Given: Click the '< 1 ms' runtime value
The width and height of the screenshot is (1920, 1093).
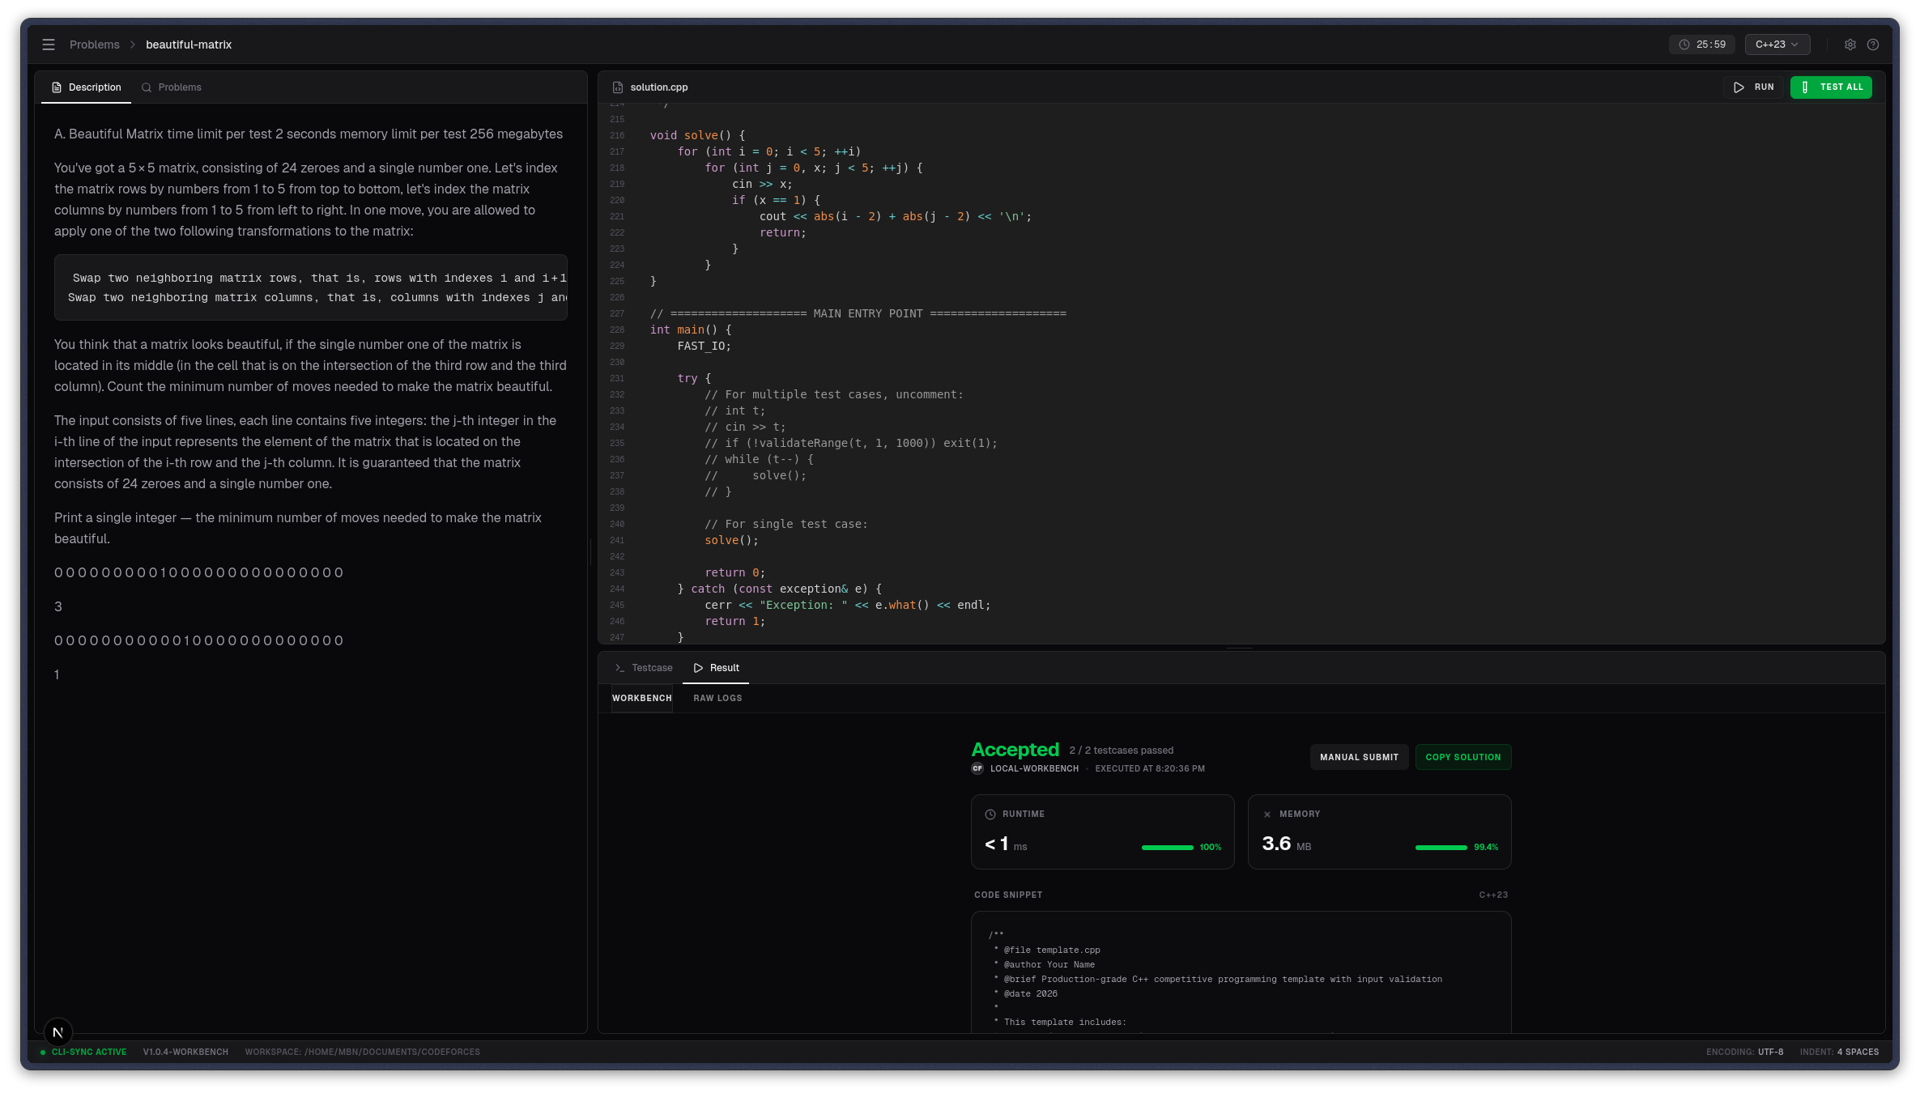Looking at the screenshot, I should tap(1006, 844).
